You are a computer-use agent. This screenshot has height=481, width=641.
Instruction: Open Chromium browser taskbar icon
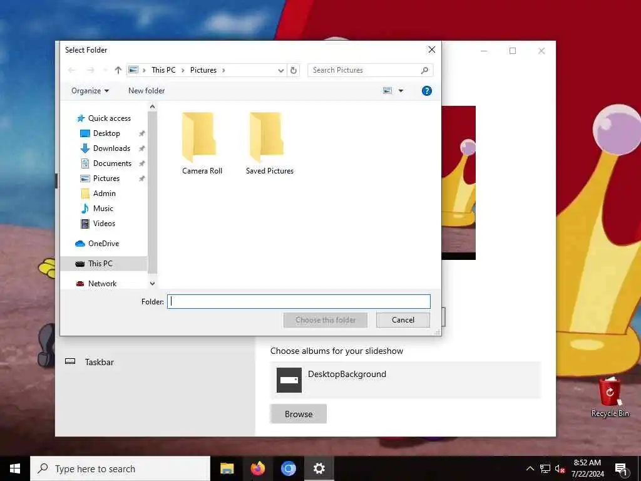pyautogui.click(x=288, y=468)
